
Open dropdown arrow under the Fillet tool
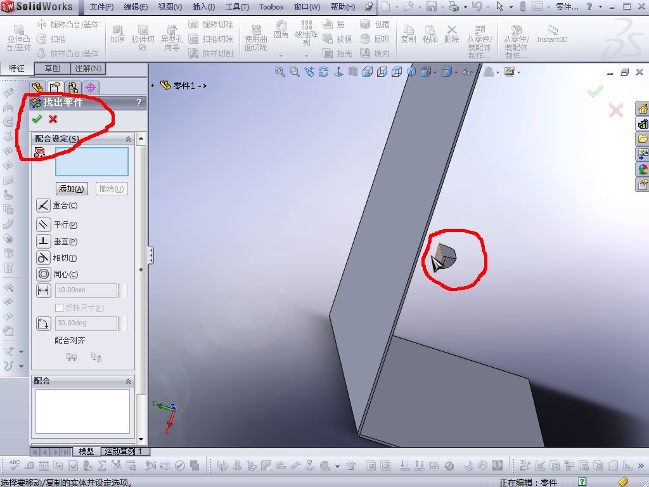[281, 56]
